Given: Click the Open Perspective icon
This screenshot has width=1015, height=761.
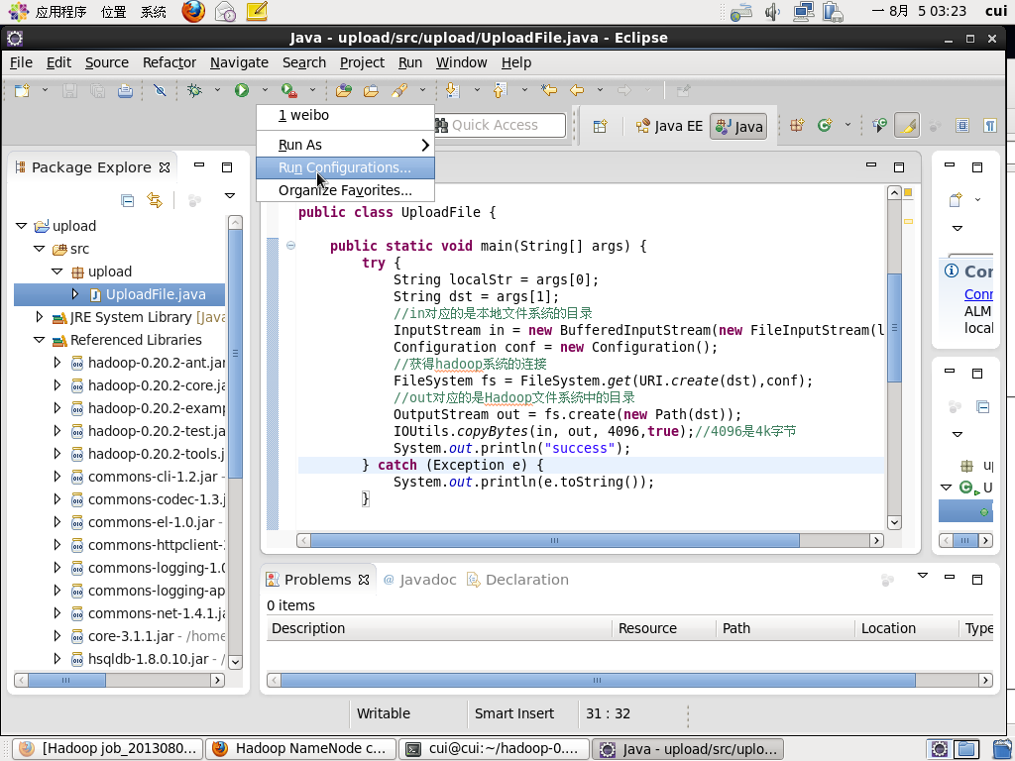Looking at the screenshot, I should click(x=600, y=126).
